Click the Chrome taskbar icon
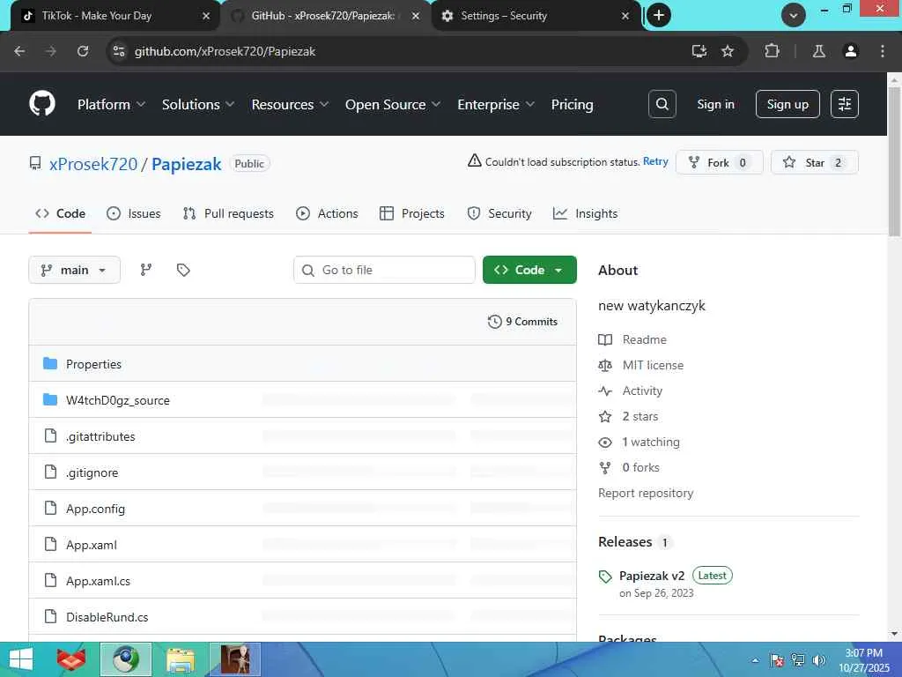 [x=125, y=659]
